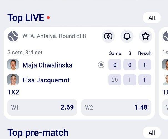Show All Top LIVE events

(x=152, y=18)
